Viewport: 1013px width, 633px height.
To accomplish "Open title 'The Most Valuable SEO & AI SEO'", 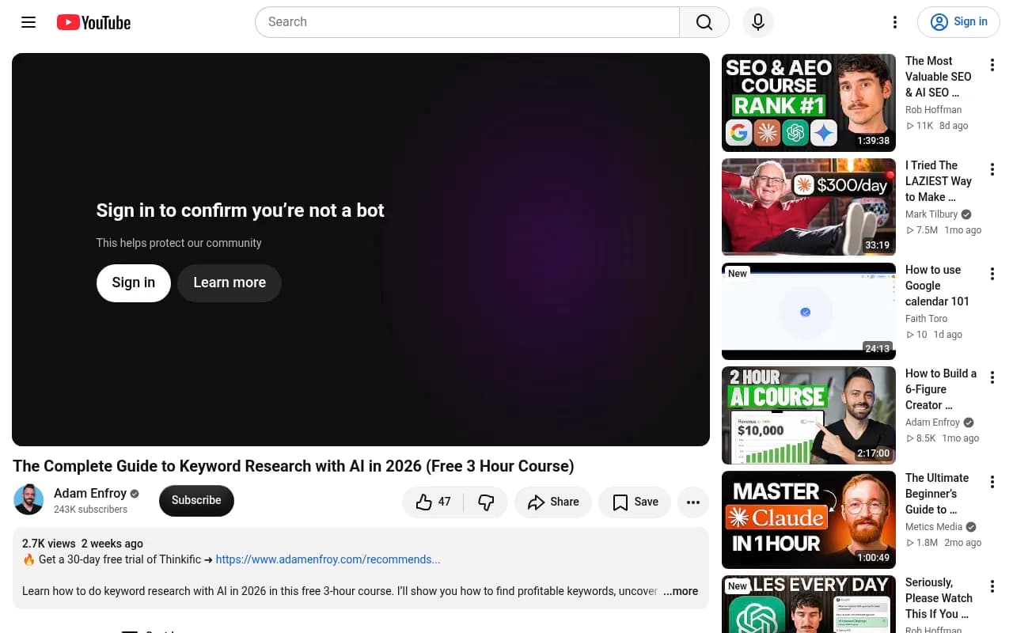I will 939,77.
